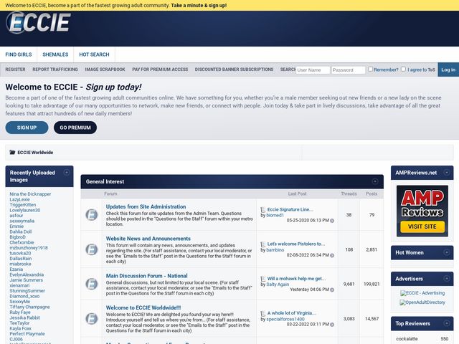Open IMAGE SCRAPBOOK menu item
The width and height of the screenshot is (459, 344).
pos(105,70)
